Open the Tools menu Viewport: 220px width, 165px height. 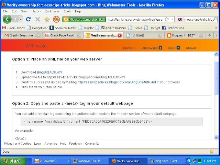pyautogui.click(x=67, y=11)
